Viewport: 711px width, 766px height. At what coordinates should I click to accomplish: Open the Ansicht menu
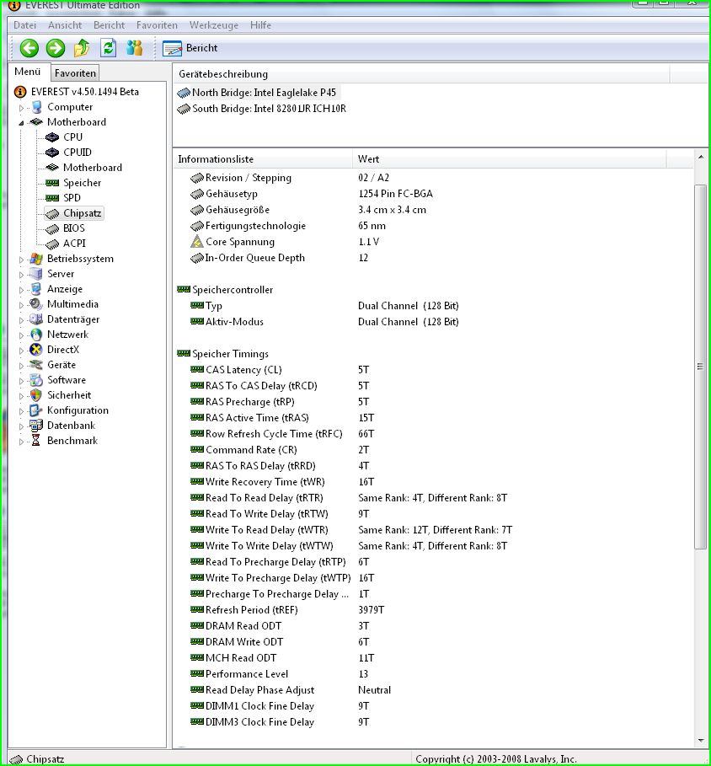pyautogui.click(x=65, y=25)
